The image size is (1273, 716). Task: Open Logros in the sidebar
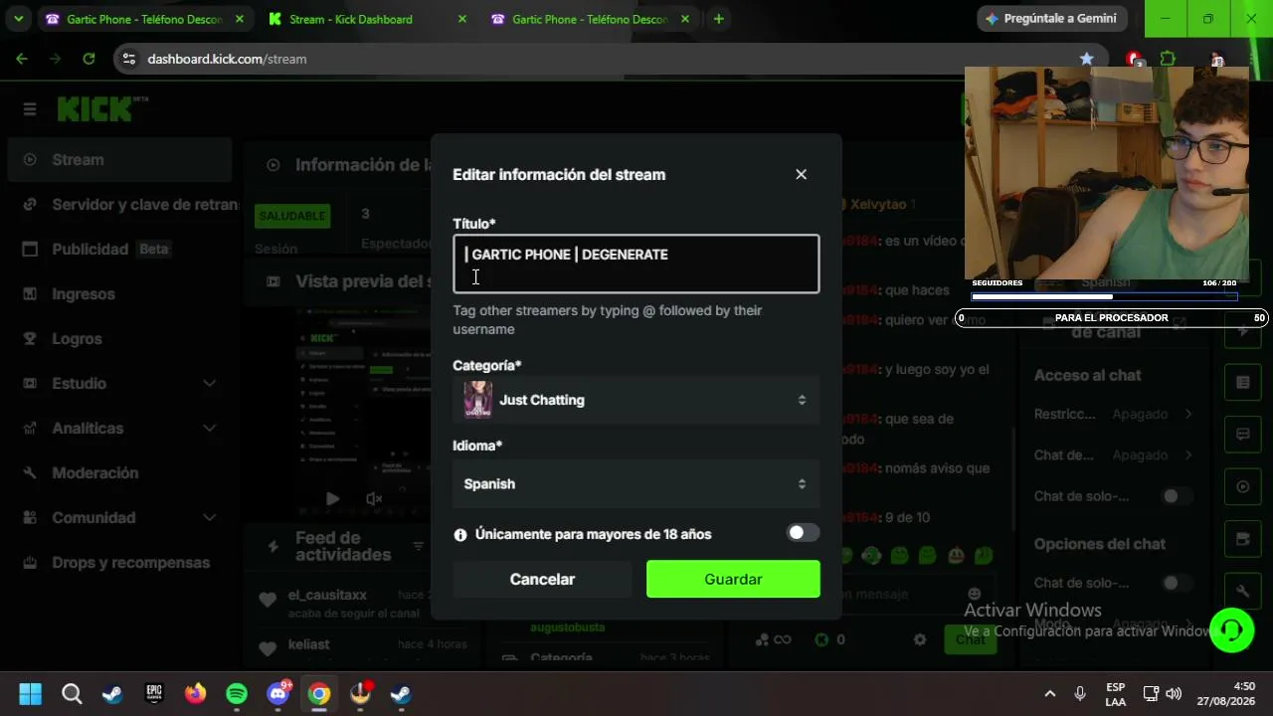119,338
